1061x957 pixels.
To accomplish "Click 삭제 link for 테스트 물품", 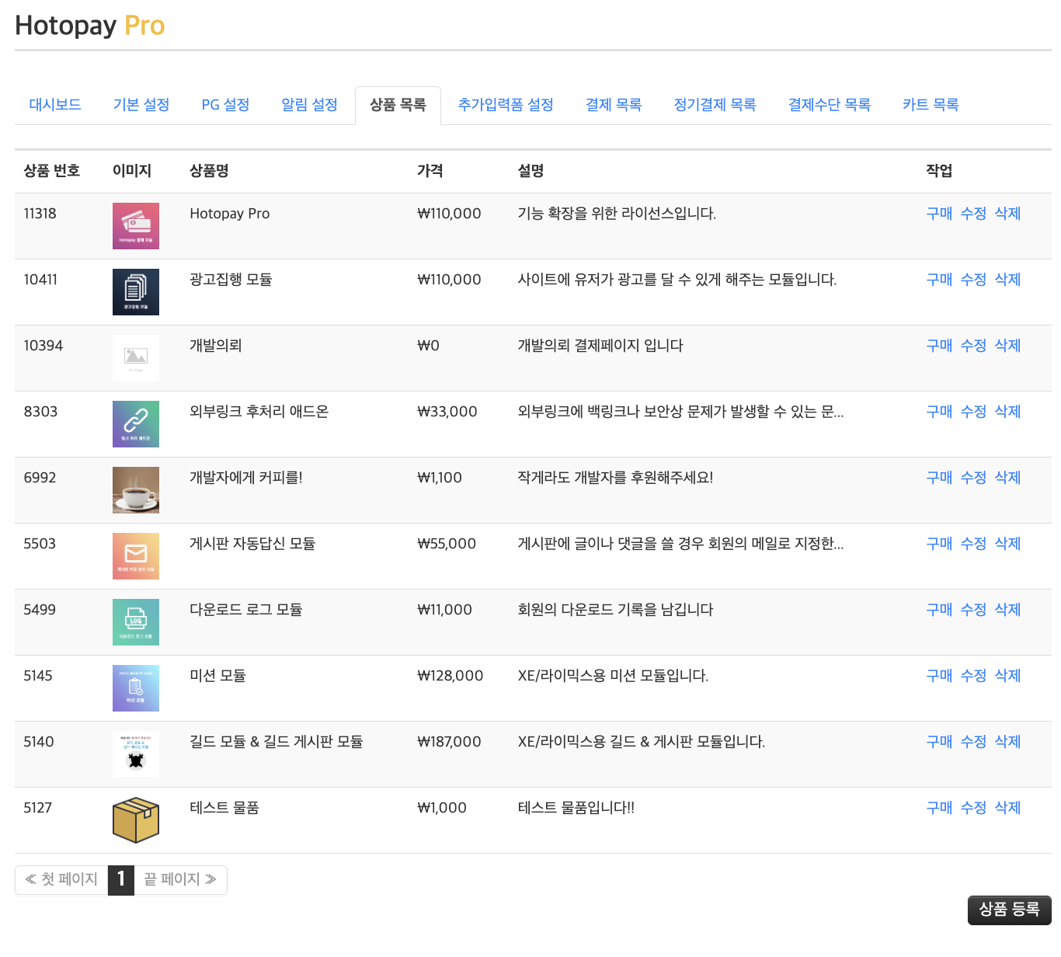I will click(x=1007, y=808).
